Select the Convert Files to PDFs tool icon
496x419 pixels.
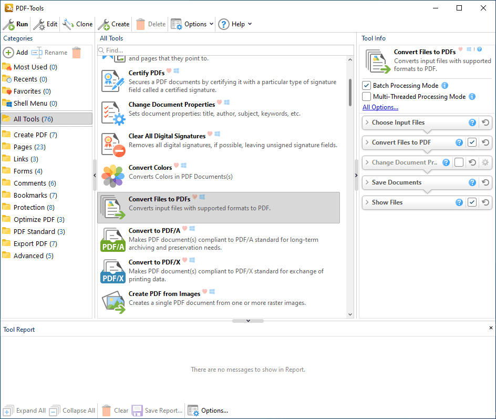tap(113, 207)
